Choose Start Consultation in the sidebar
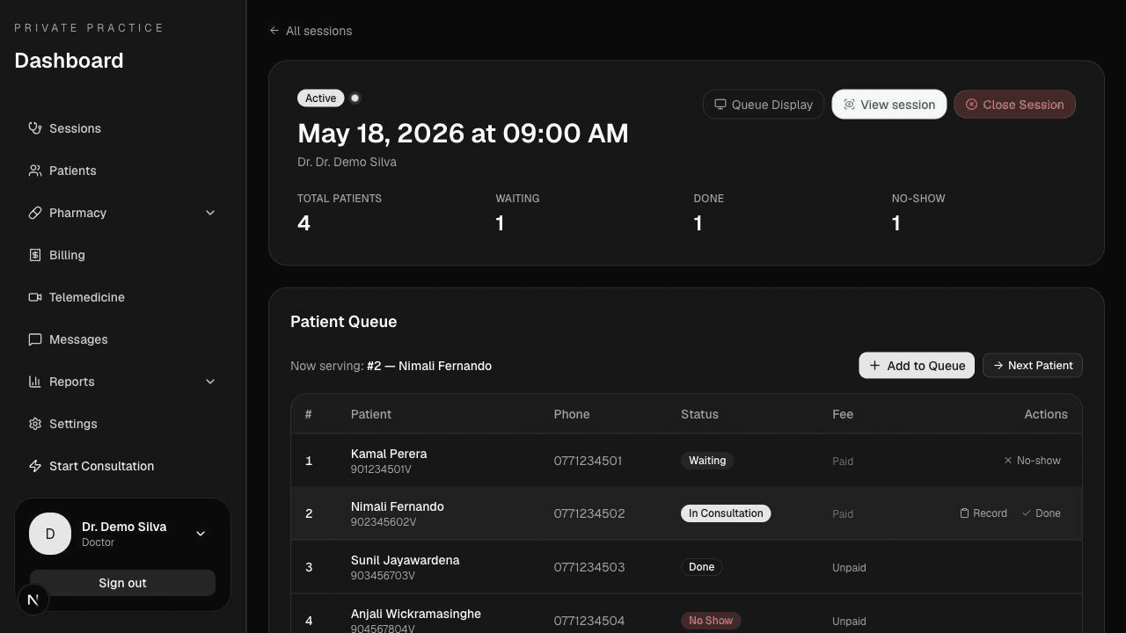The height and width of the screenshot is (633, 1126). click(123, 466)
